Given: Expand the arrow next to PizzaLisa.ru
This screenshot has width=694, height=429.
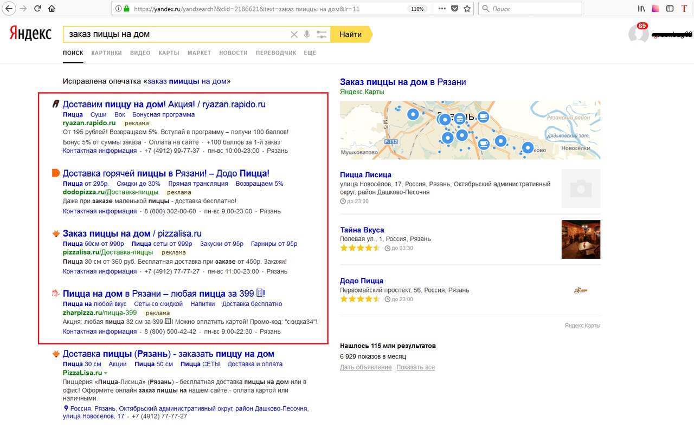Looking at the screenshot, I should [106, 373].
